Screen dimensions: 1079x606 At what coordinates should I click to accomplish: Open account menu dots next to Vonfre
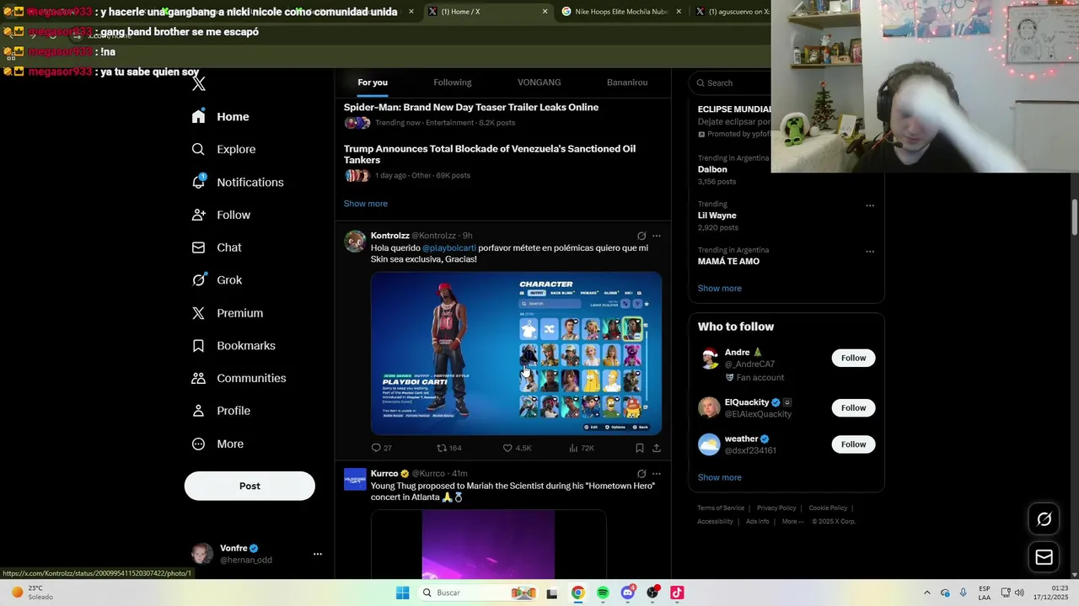coord(318,554)
